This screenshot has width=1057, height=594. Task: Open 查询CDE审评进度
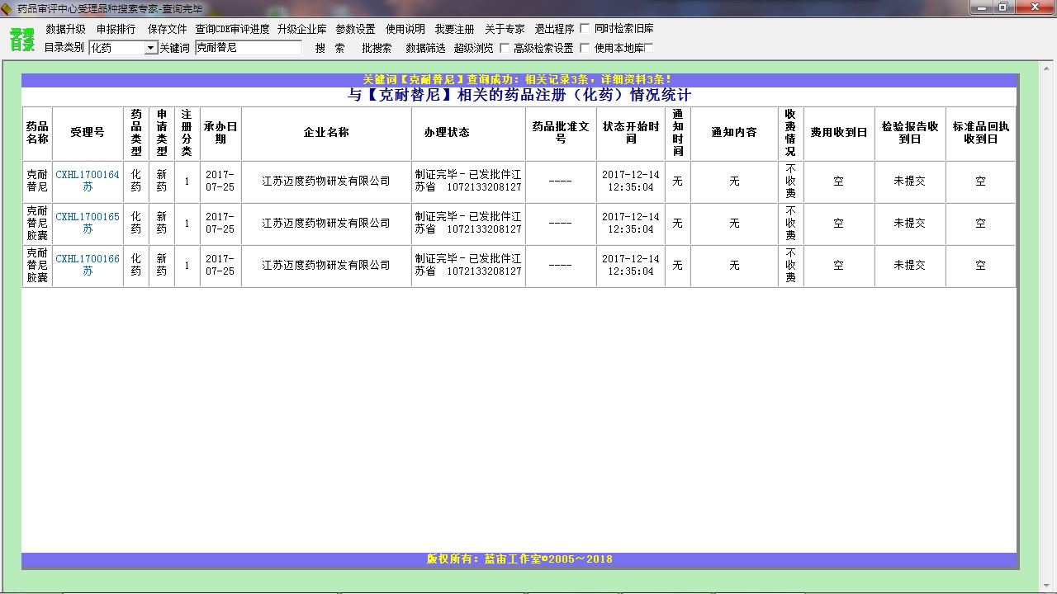coord(232,29)
